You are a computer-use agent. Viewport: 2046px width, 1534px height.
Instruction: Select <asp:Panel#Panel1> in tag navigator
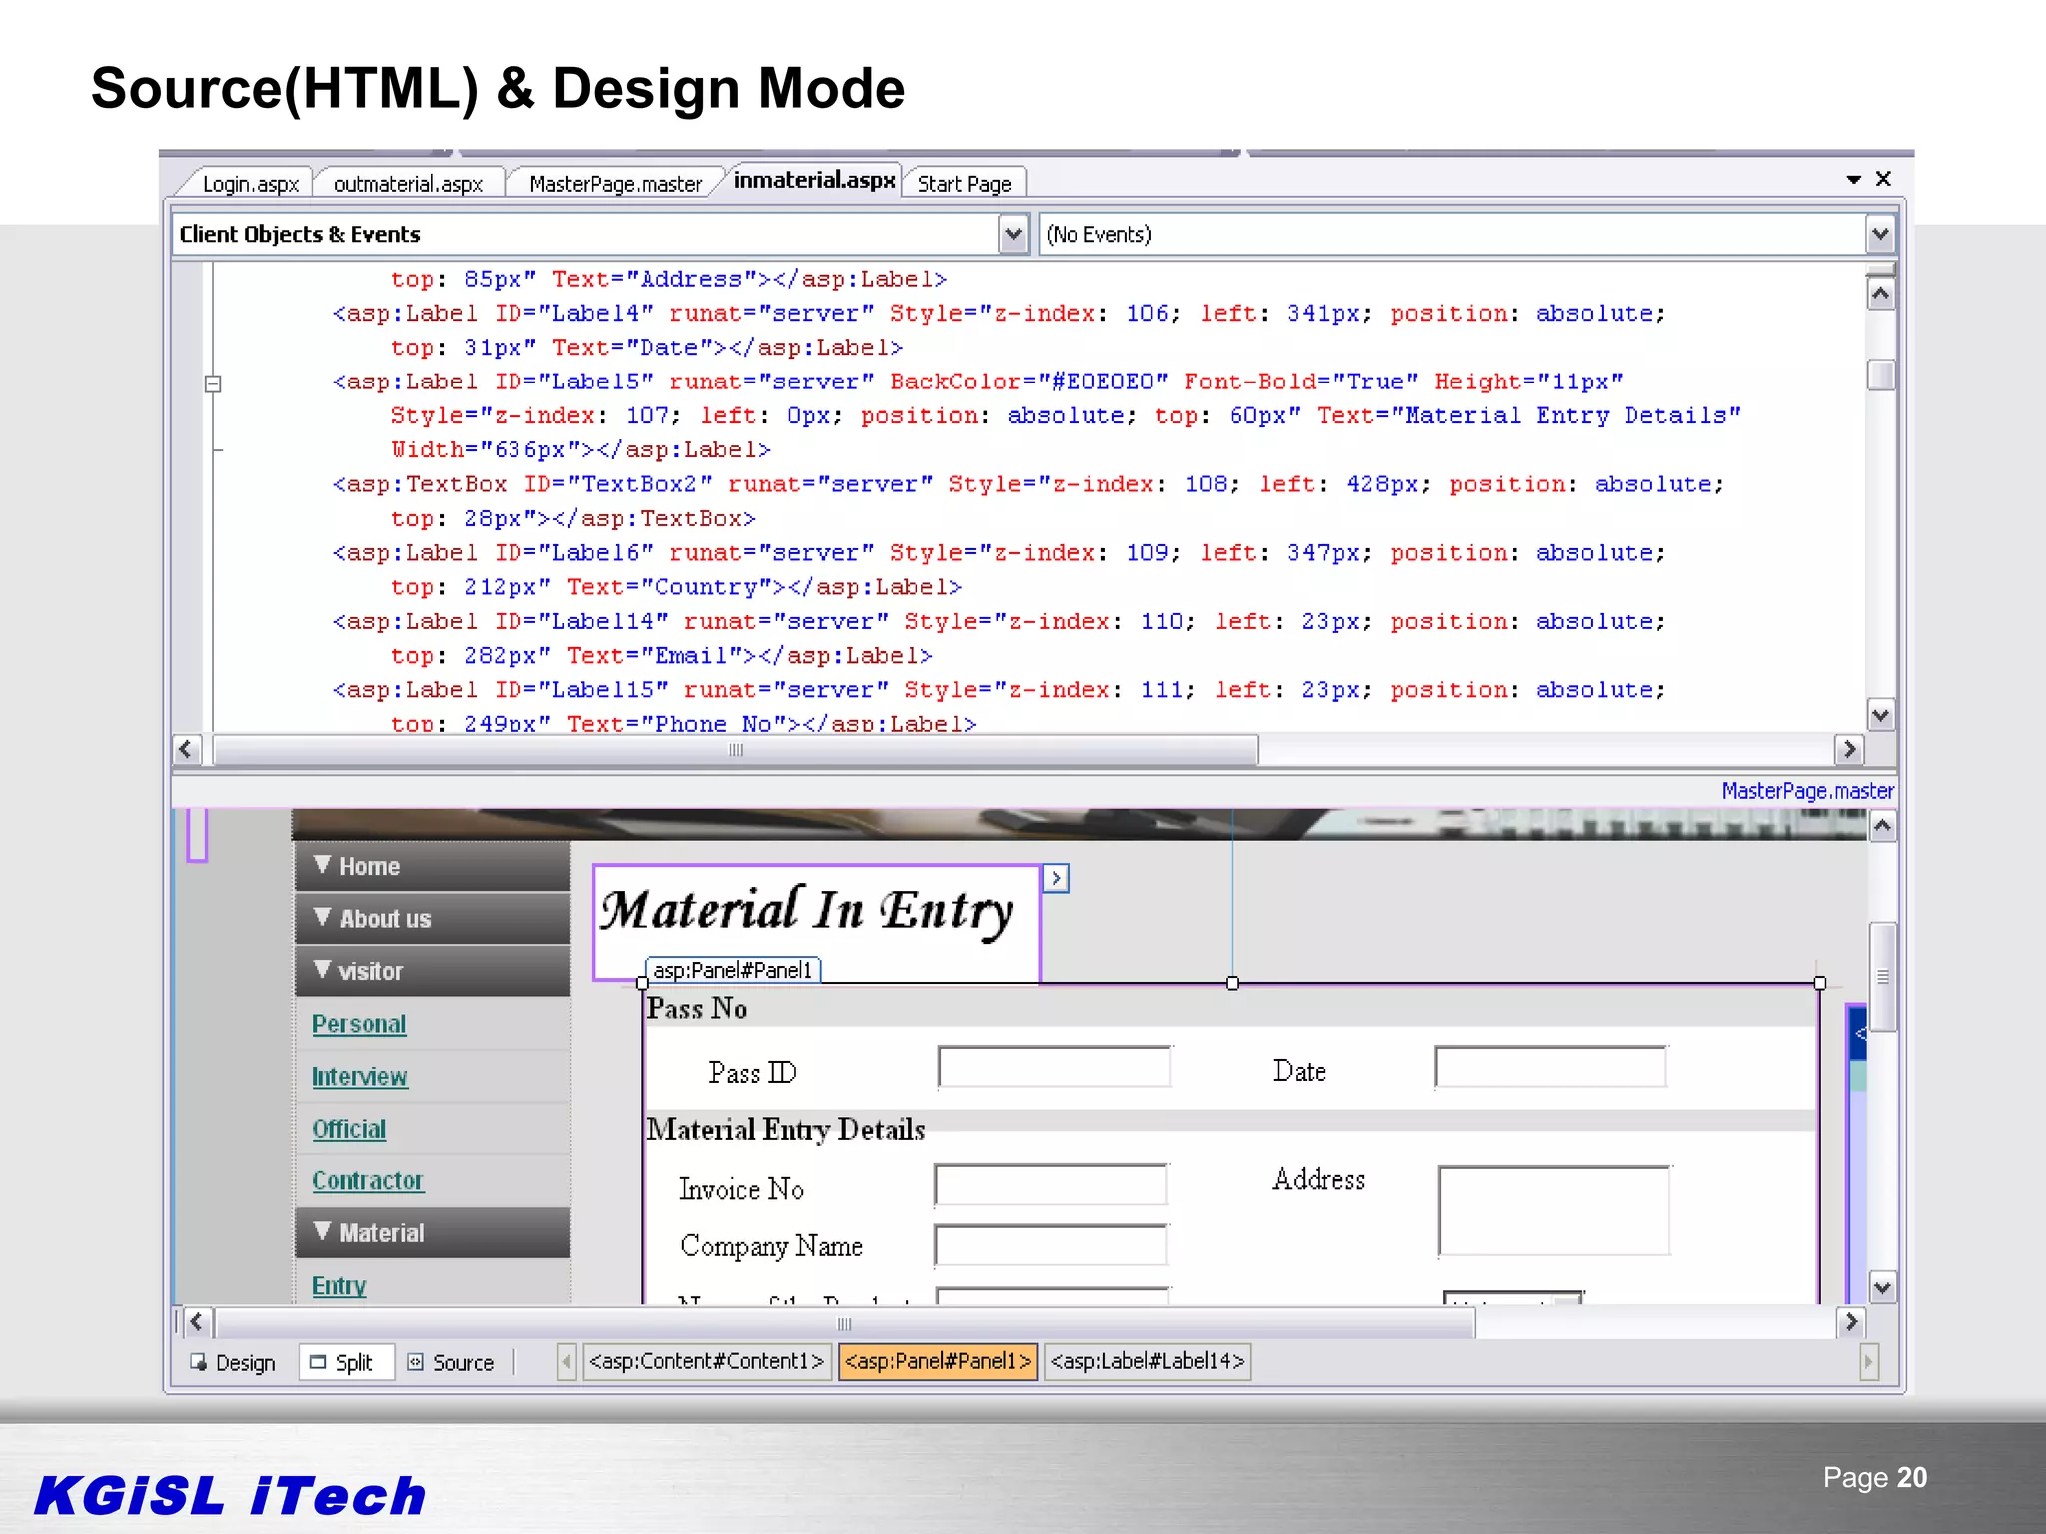click(x=938, y=1362)
